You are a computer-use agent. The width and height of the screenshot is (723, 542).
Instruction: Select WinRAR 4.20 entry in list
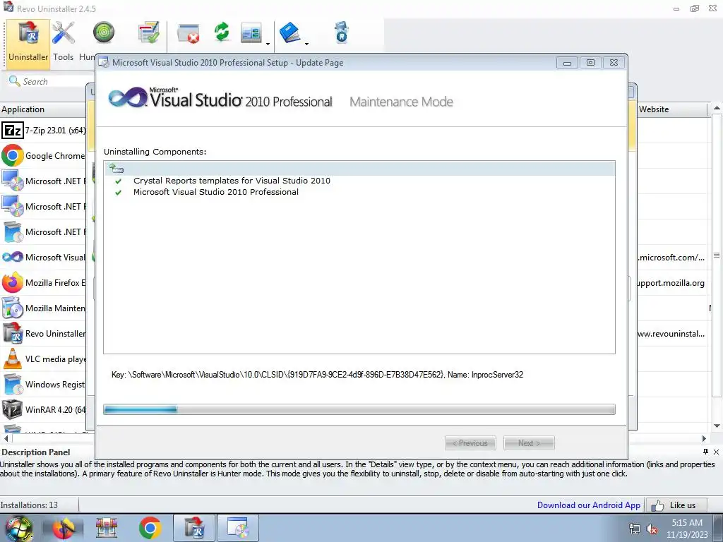pyautogui.click(x=43, y=409)
